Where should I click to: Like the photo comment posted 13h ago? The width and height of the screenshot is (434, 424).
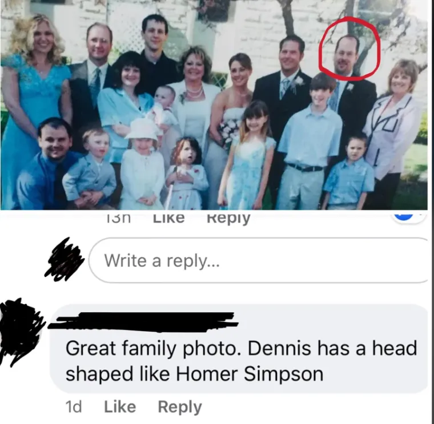[169, 217]
